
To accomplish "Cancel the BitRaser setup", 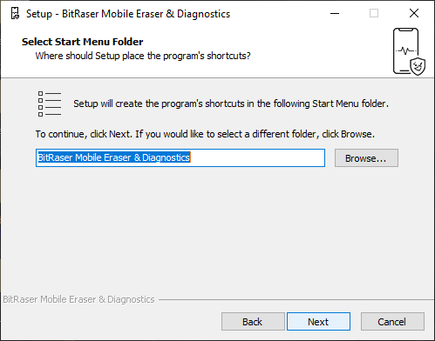I will 392,321.
